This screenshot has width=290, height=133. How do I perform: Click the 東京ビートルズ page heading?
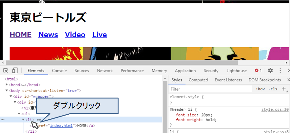(48, 17)
